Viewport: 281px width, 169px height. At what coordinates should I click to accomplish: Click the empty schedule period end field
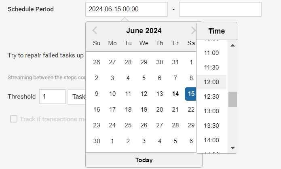220,9
